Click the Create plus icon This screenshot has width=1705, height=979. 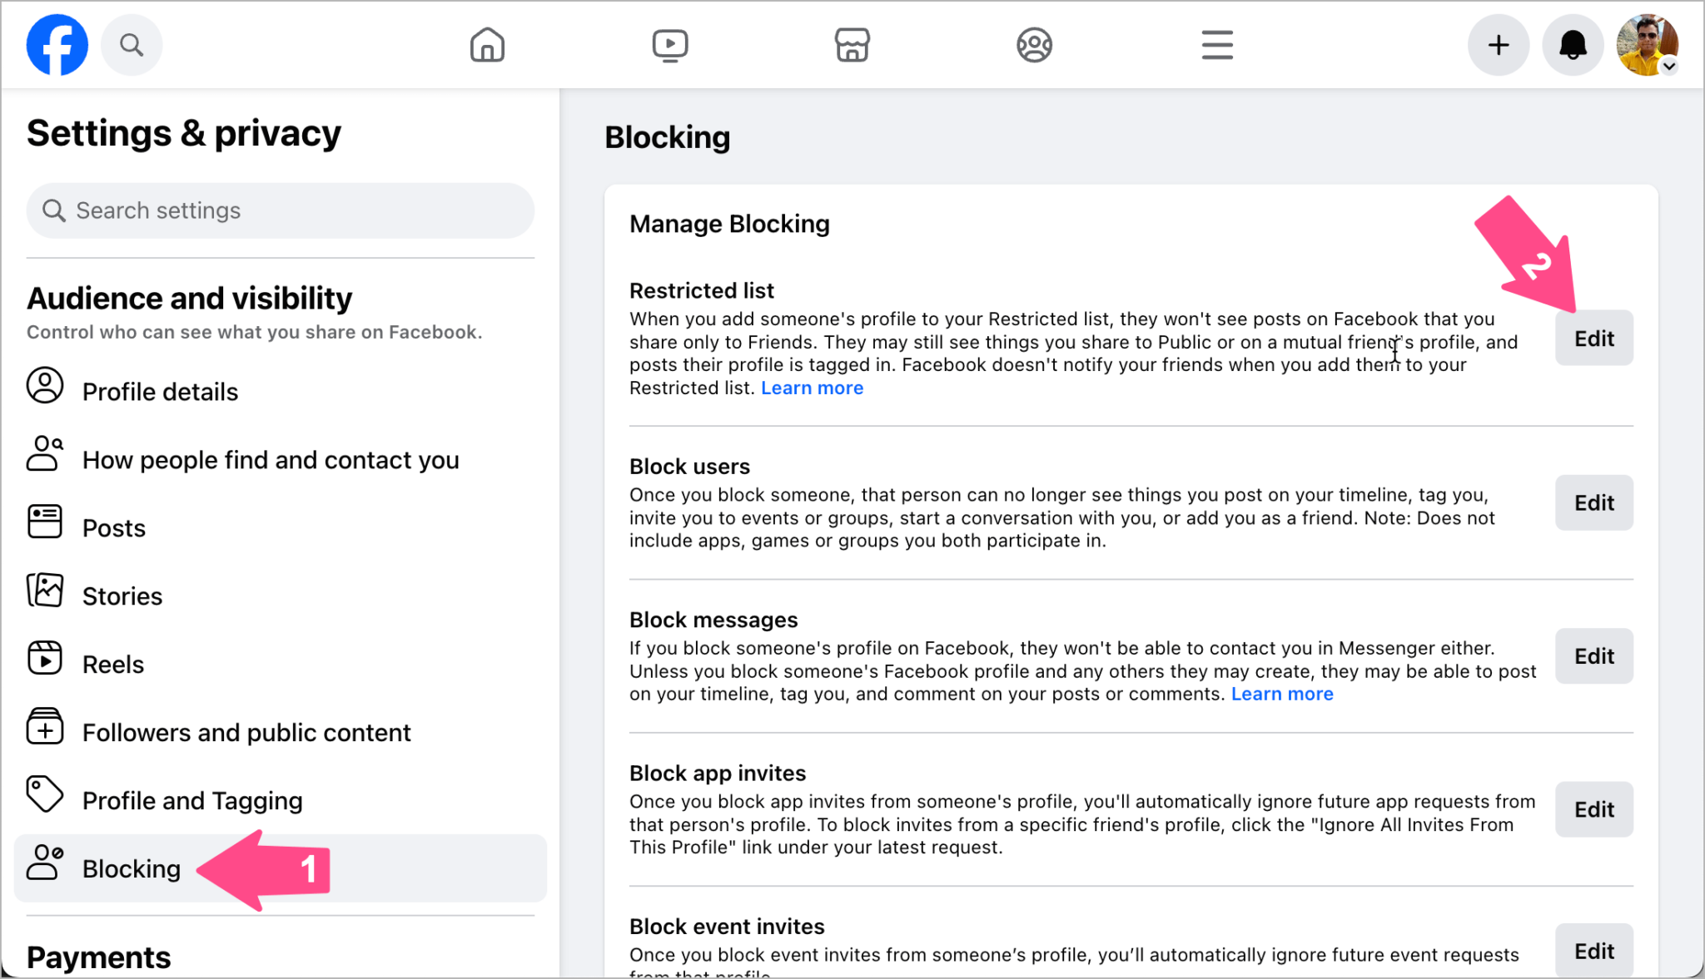[1498, 44]
